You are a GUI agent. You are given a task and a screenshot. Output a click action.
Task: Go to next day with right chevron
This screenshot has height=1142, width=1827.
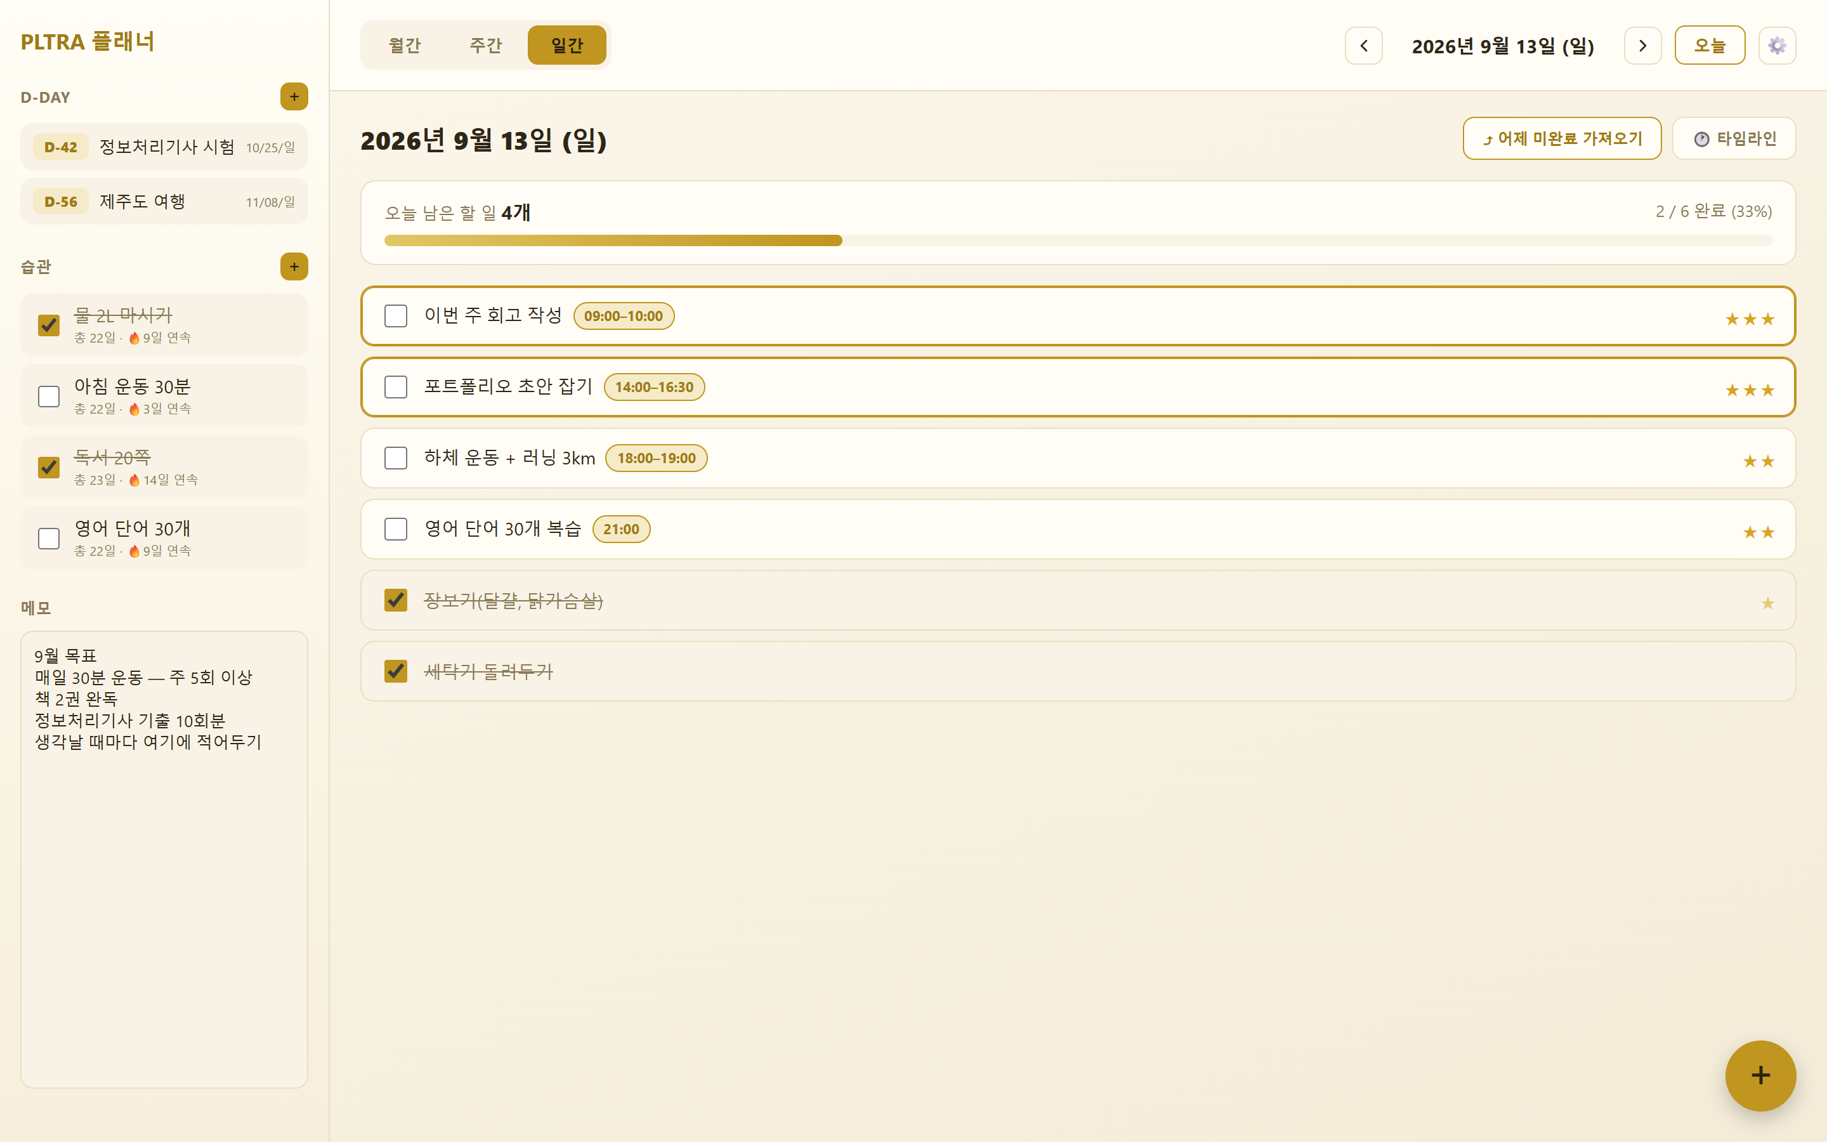point(1642,45)
